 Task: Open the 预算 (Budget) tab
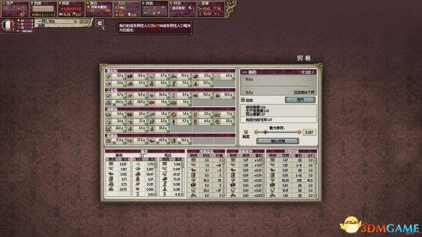43,9
